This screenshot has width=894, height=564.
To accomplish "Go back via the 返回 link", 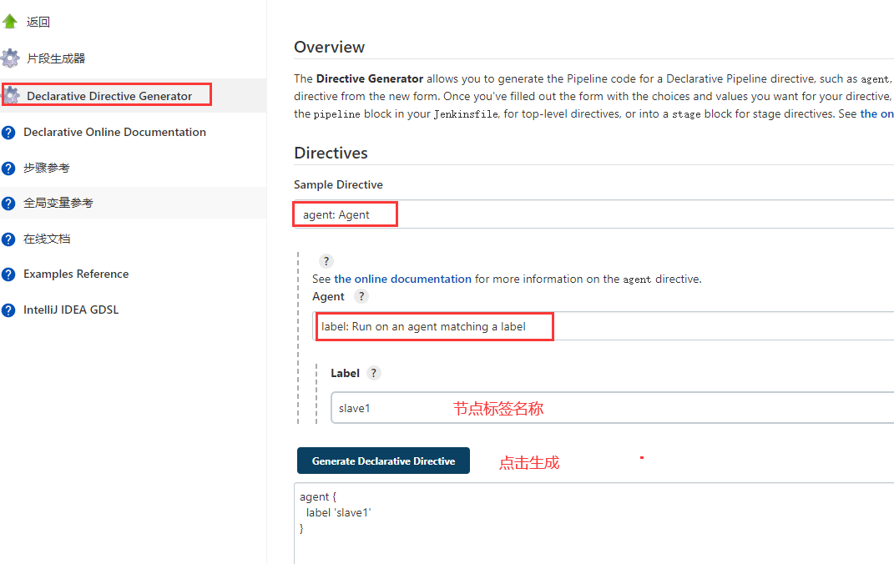I will [38, 22].
